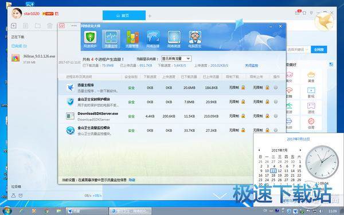Sort by 下载速度 column header
Image resolution: width=344 pixels, height=215 pixels.
pos(150,77)
